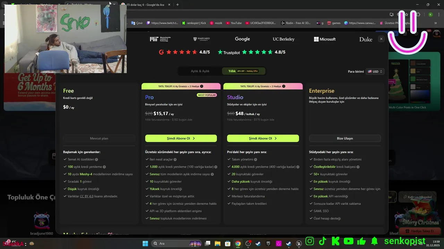
Task: Open the müzik bookmark
Action: tap(216, 23)
